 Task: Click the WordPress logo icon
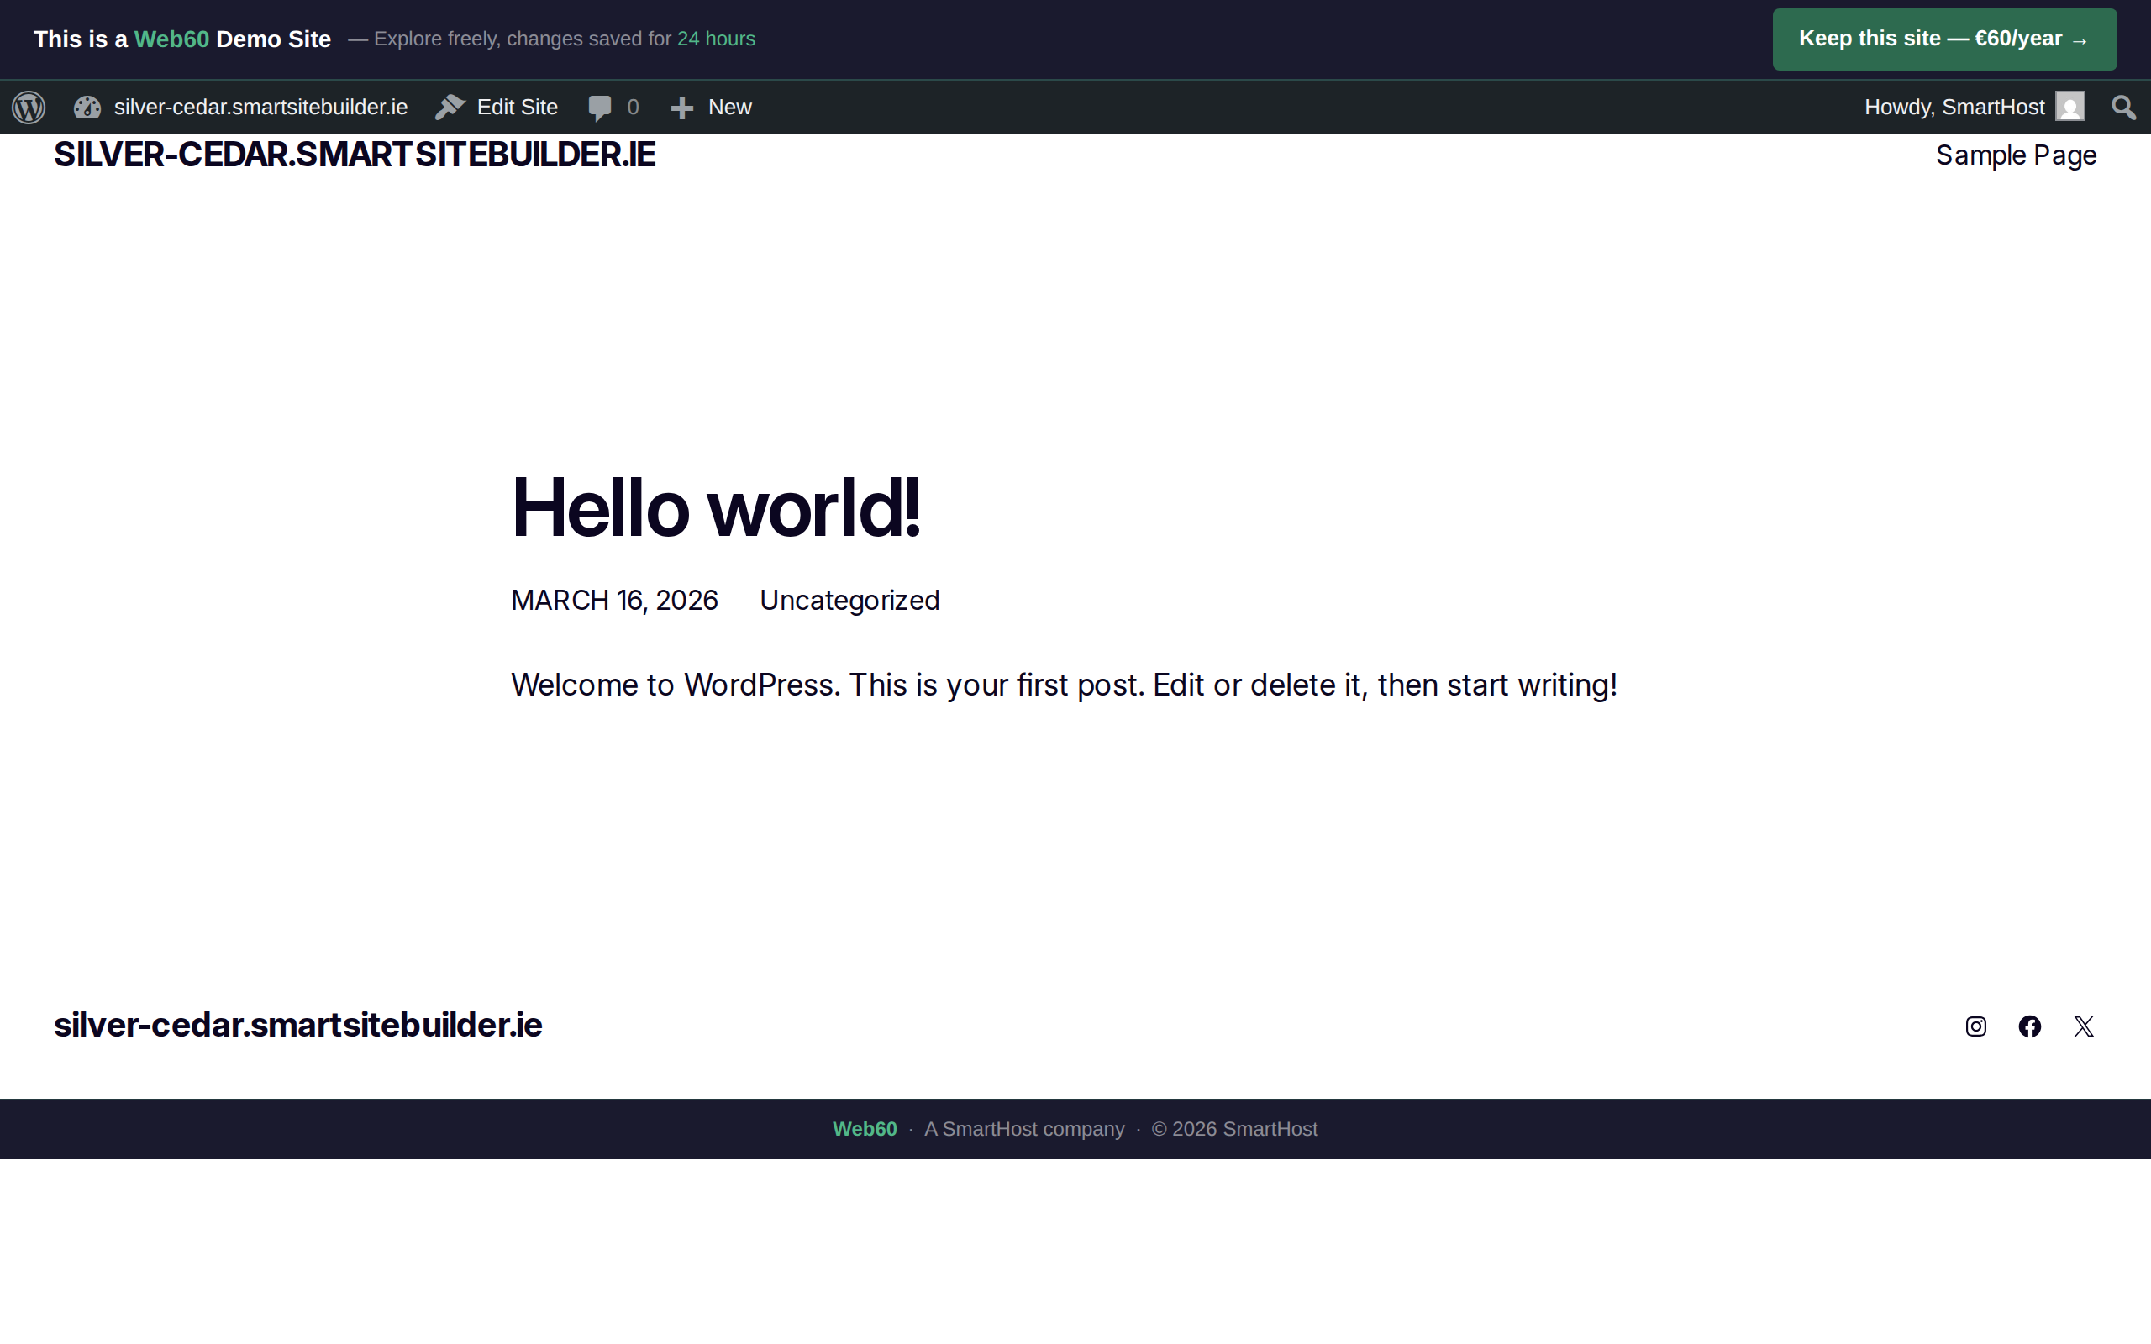(29, 108)
